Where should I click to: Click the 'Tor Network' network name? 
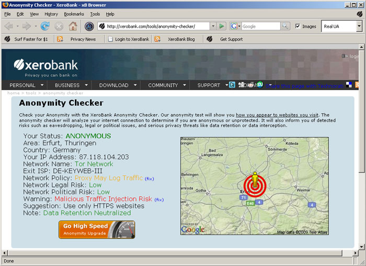(94, 164)
